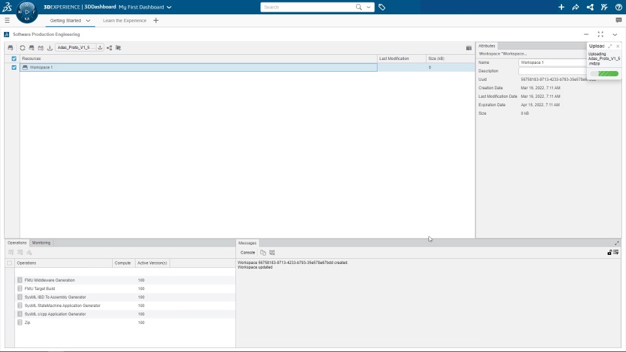Open the widget options chevron menu
The image size is (626, 352).
point(615,35)
